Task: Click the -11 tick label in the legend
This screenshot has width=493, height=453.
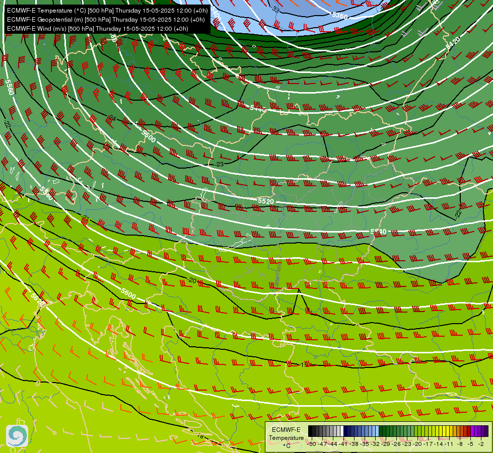Action: [x=450, y=444]
